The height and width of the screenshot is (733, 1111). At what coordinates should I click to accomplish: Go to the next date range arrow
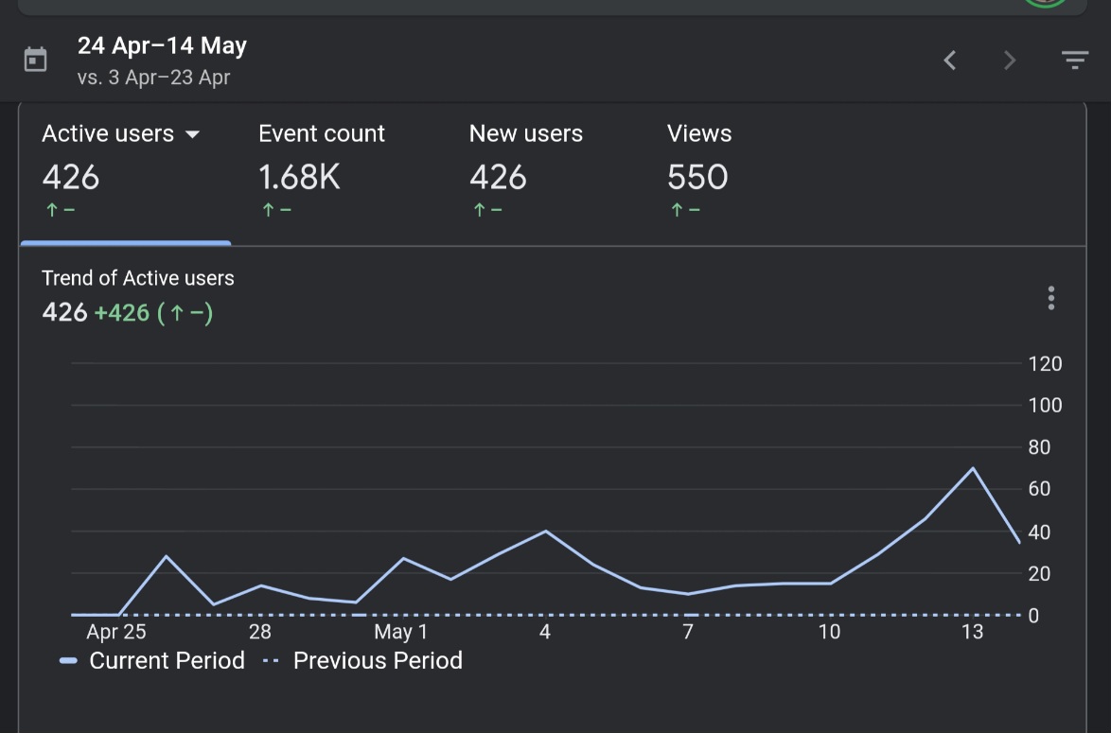(1010, 61)
